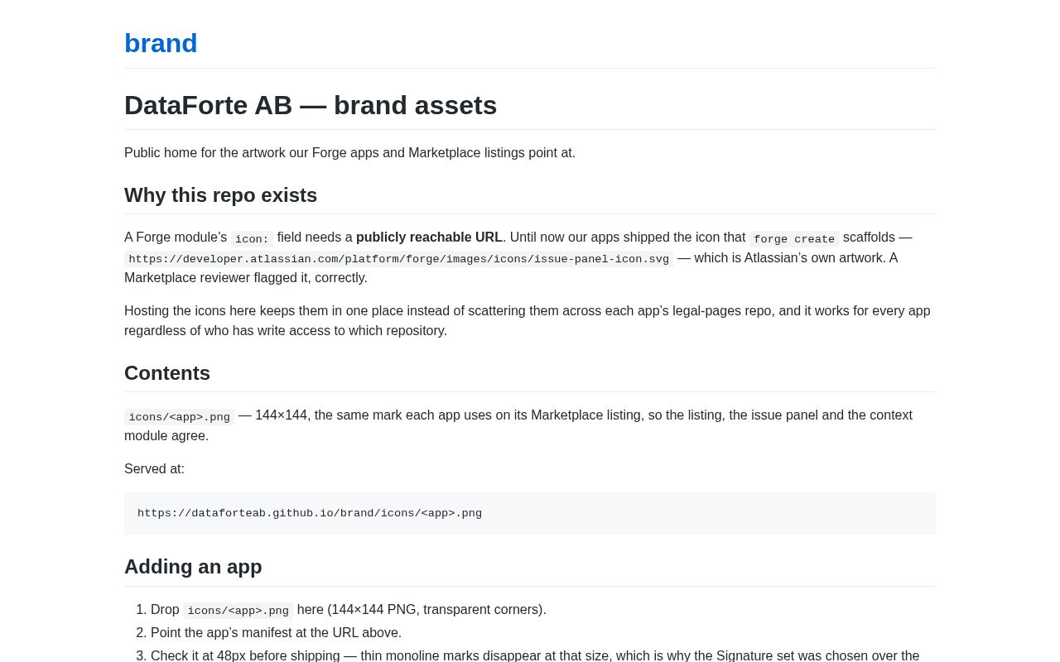Click the 'Contents' heading

(167, 373)
